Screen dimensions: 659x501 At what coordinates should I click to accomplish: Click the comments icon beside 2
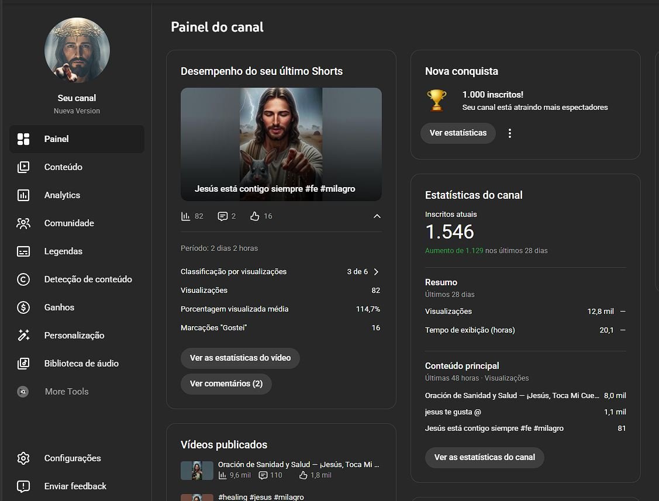(222, 216)
